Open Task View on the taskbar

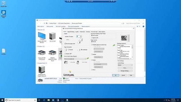[39, 100]
